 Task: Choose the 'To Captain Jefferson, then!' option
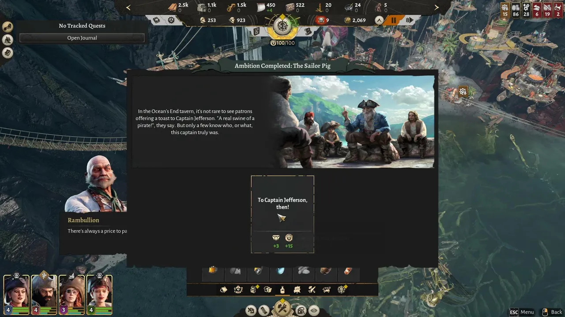282,214
